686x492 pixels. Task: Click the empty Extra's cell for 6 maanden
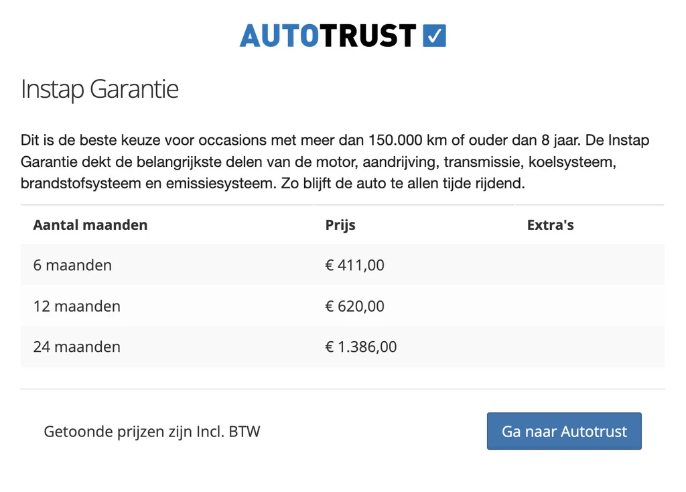tap(590, 265)
